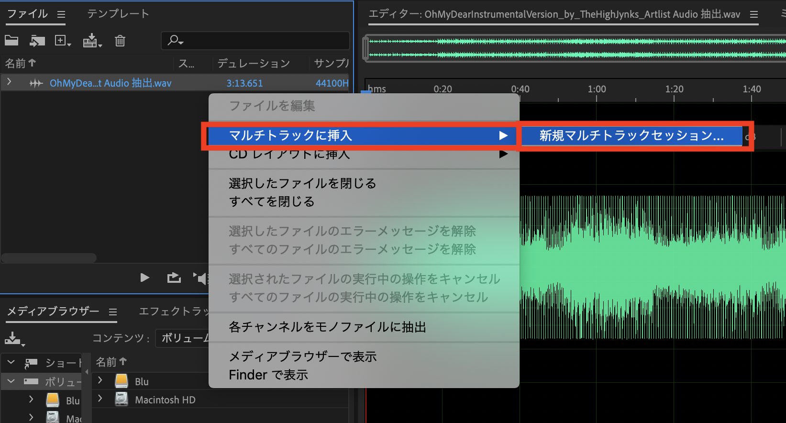
Task: Open the メディアブラウザー panel menu
Action: click(x=113, y=312)
